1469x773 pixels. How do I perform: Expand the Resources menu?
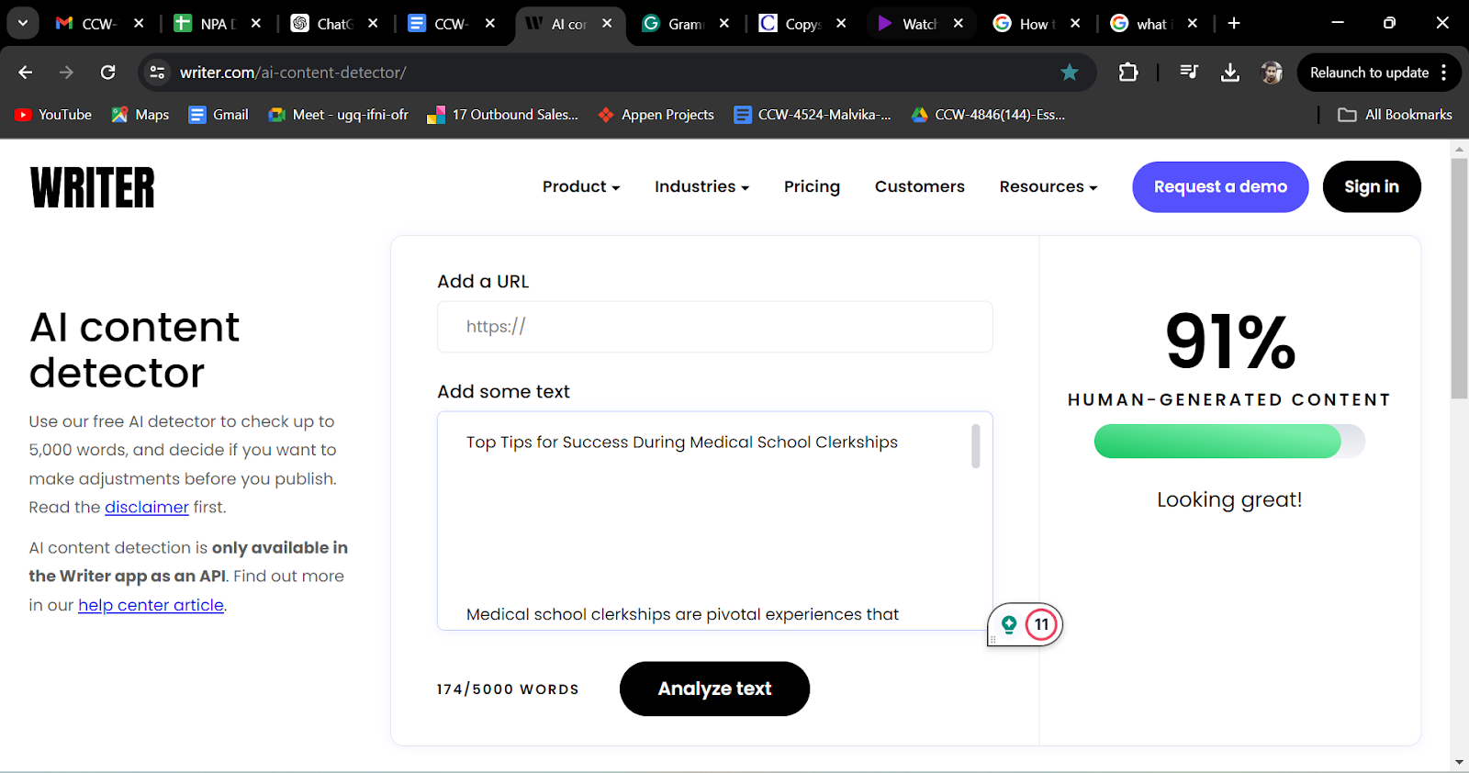click(x=1048, y=186)
